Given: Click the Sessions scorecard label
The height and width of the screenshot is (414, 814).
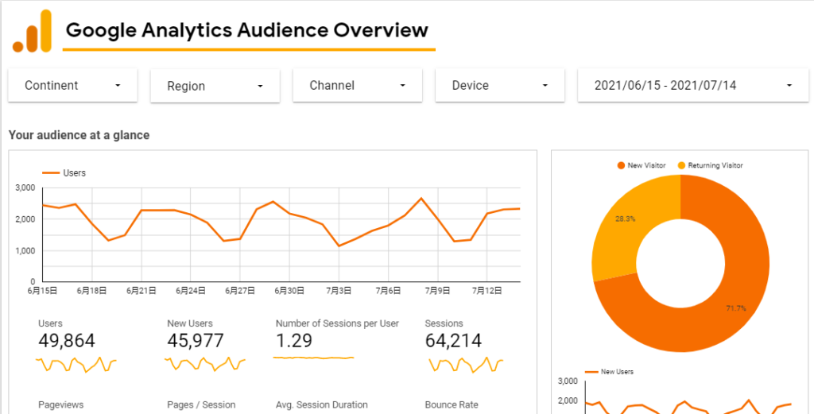Looking at the screenshot, I should click(444, 323).
